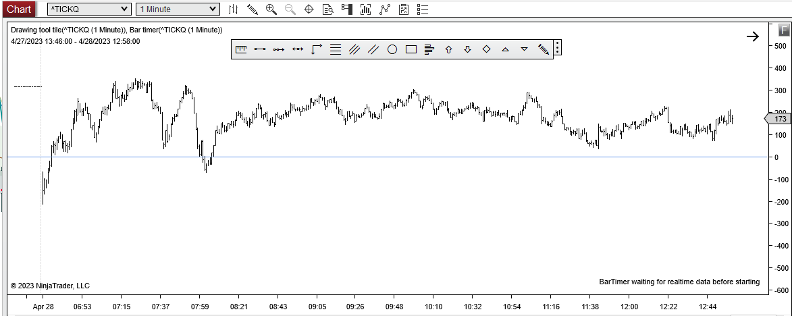Select the horizontal lines Fibonacci tool
792x316 pixels.
(336, 49)
